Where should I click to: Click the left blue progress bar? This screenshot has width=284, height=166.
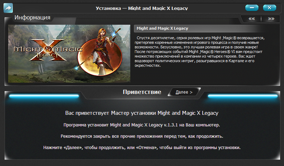click(44, 96)
